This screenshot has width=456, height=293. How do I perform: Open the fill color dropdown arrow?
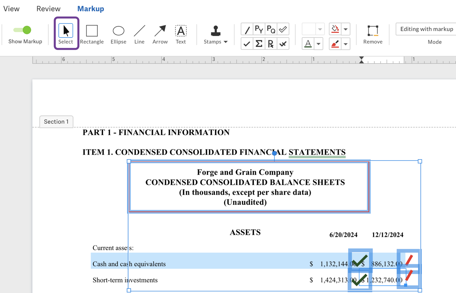(x=345, y=29)
